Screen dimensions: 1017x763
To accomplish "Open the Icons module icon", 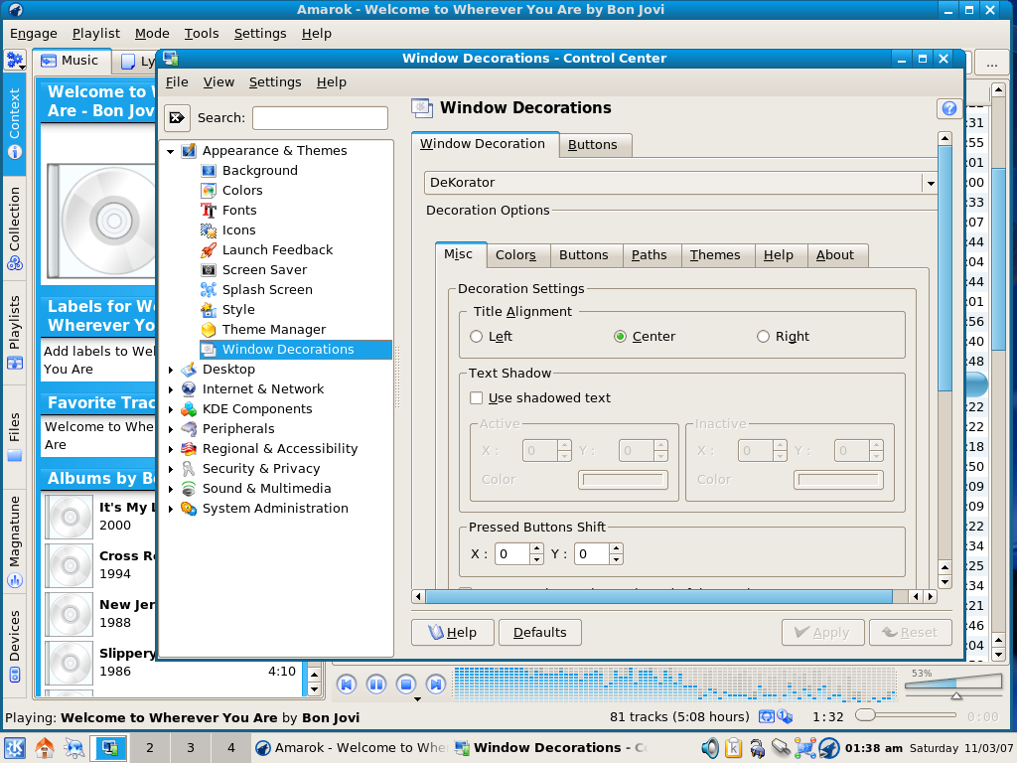I will click(209, 230).
